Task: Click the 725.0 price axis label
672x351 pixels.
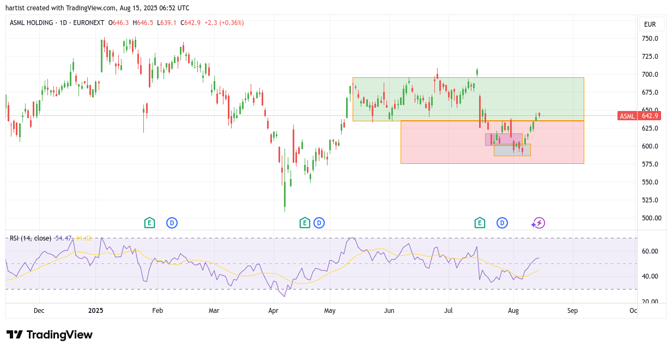Action: [x=650, y=57]
